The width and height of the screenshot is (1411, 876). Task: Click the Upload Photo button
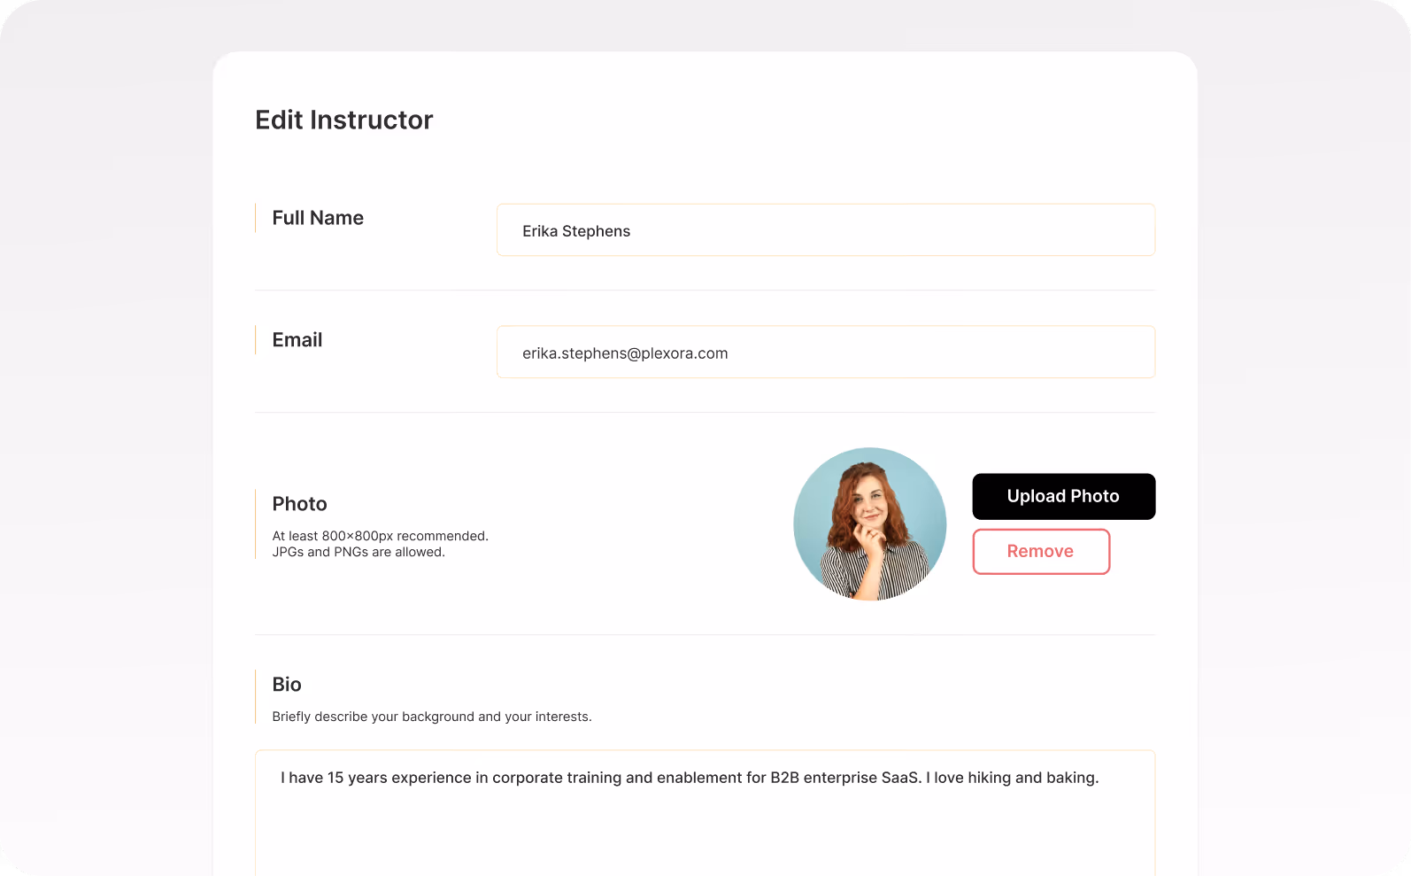(x=1063, y=496)
